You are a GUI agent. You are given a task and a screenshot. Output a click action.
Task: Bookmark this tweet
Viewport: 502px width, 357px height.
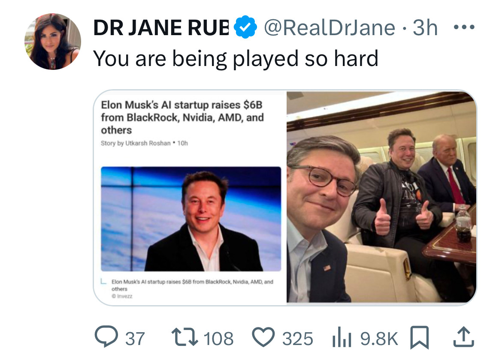coord(420,337)
